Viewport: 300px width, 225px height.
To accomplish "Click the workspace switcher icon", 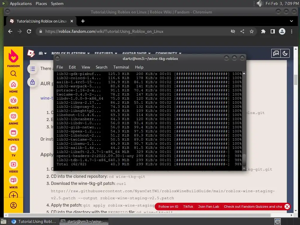I will point(278,221).
